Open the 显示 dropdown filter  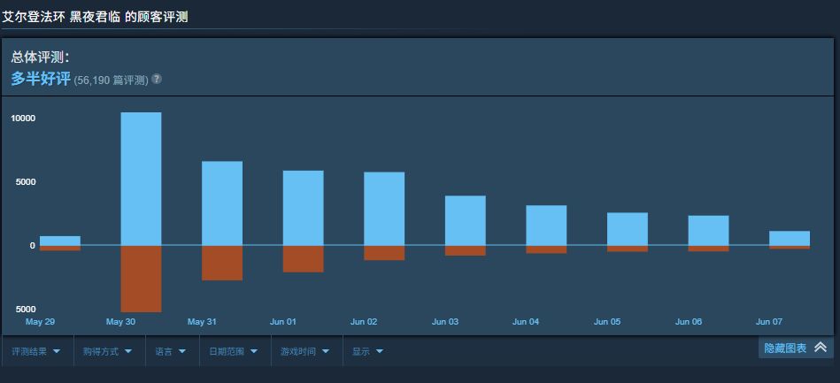pyautogui.click(x=370, y=351)
